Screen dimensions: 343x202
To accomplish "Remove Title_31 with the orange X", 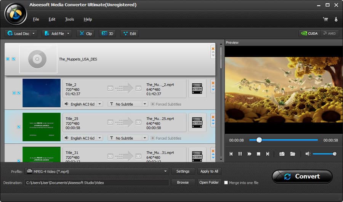I will tap(213, 151).
